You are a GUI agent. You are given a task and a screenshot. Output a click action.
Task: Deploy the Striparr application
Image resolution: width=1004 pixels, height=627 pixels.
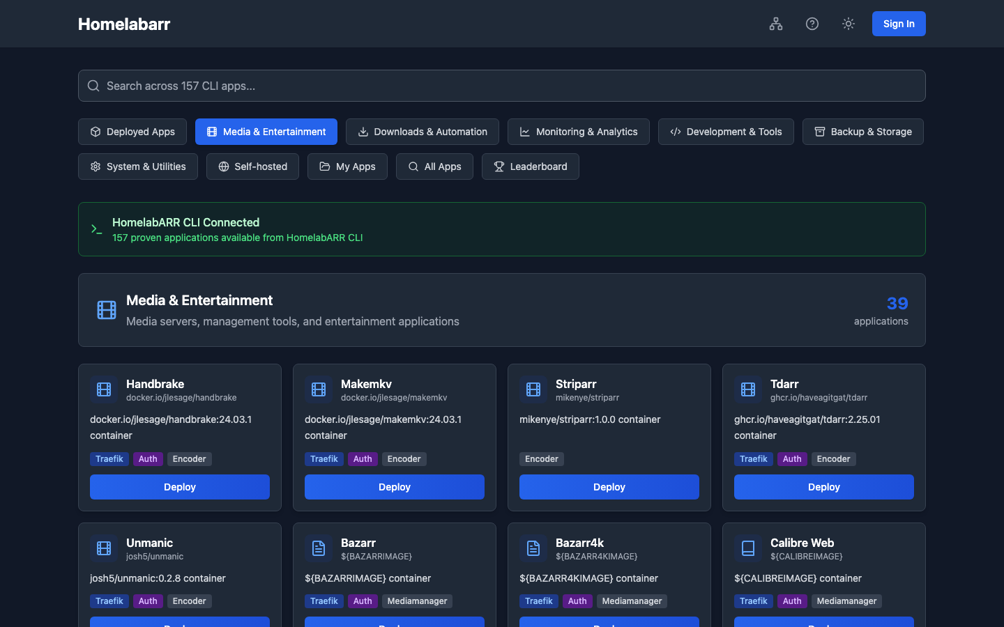pyautogui.click(x=609, y=487)
